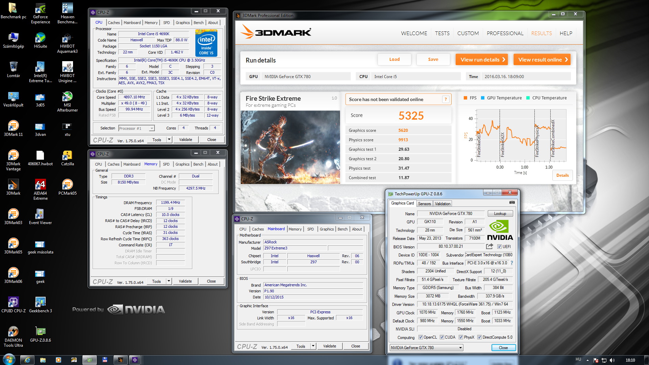Click the volume speaker tray icon

tap(612, 360)
